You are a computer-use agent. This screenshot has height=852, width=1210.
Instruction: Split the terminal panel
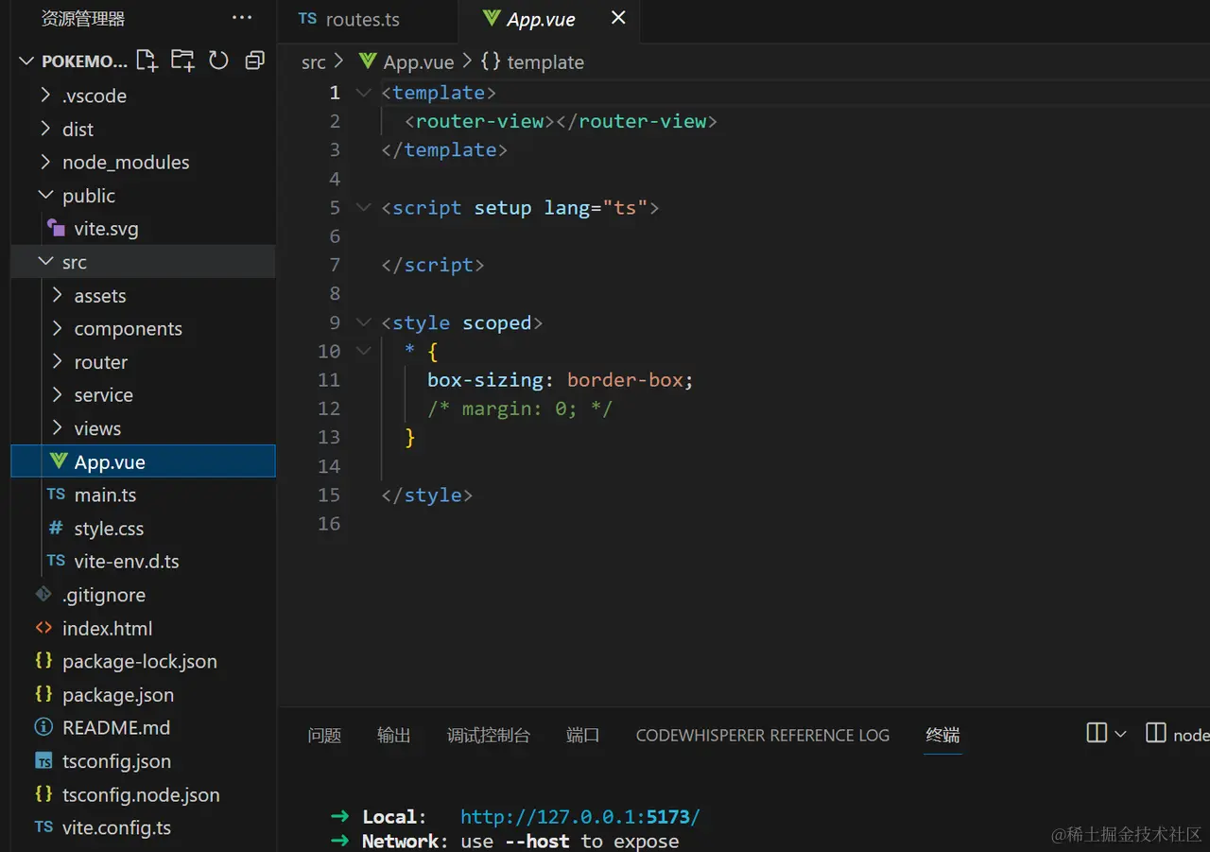click(x=1097, y=733)
